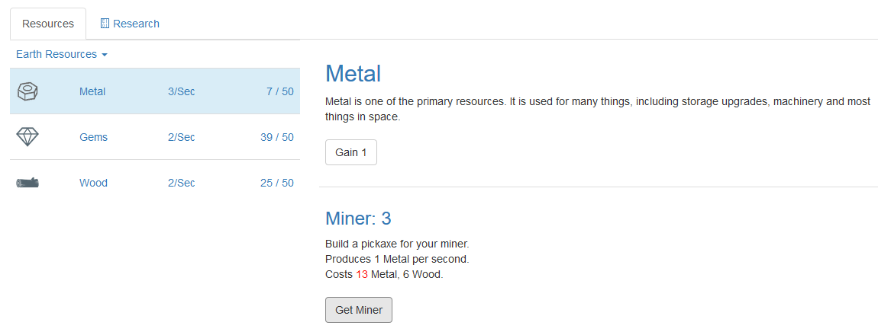Select the Gems resource name
The image size is (878, 332).
[93, 138]
